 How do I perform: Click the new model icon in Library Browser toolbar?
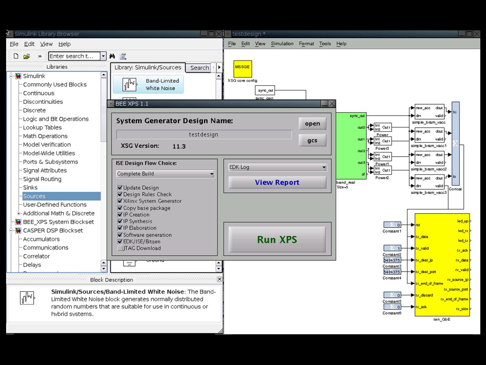[16, 56]
